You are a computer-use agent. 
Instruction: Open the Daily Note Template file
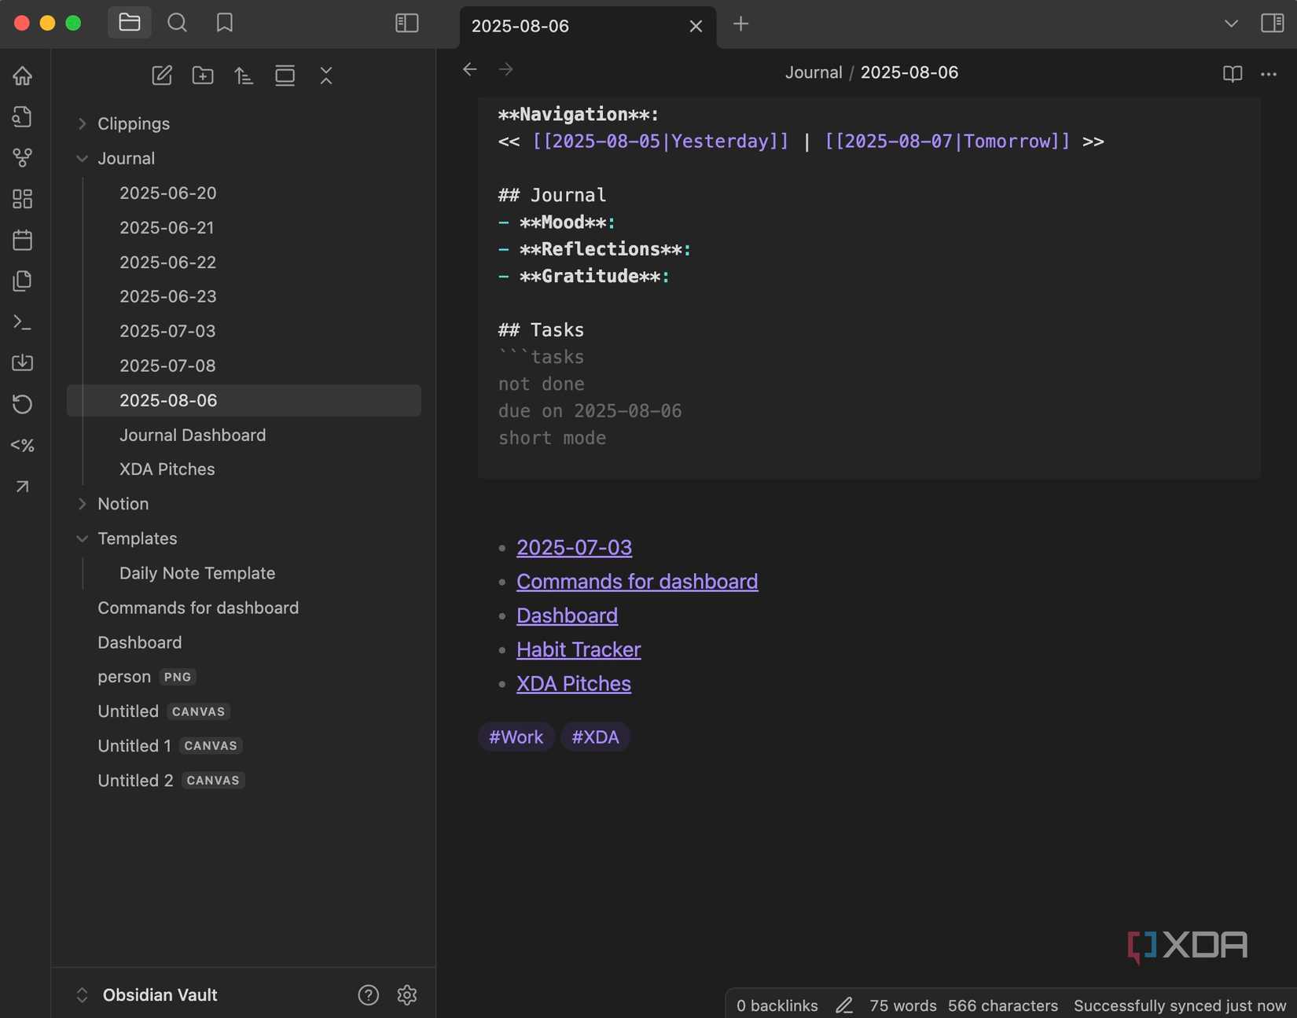point(197,573)
